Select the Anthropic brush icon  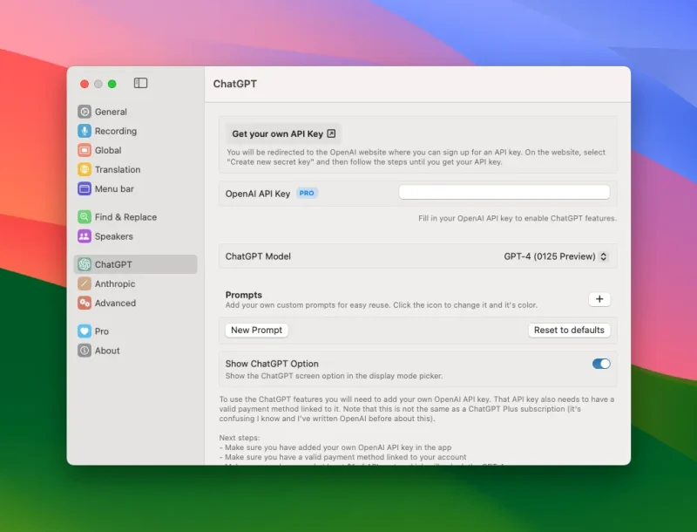tap(85, 283)
